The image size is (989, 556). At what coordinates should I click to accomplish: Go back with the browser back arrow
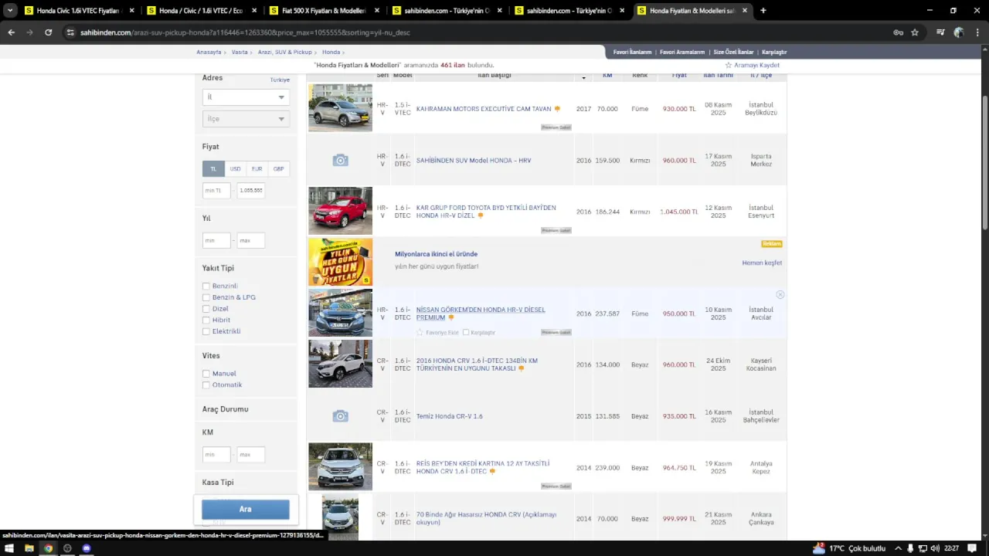coord(11,32)
